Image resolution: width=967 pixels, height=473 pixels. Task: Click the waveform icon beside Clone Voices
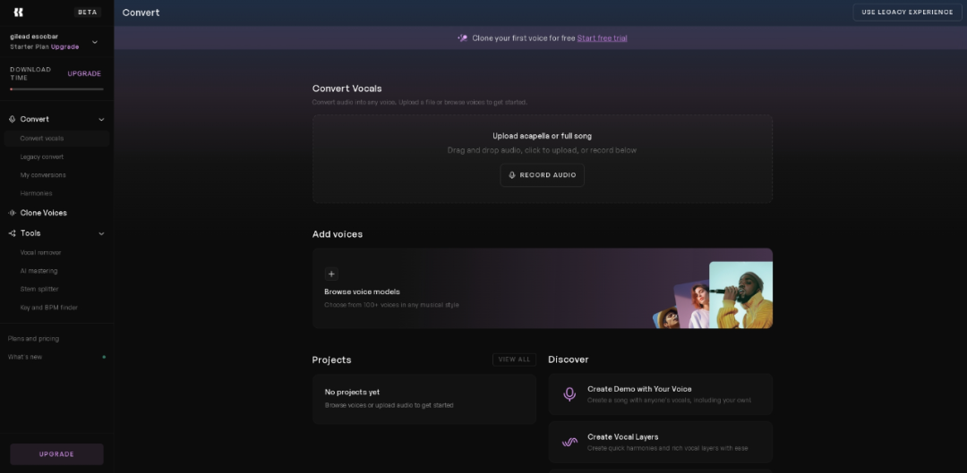tap(13, 213)
